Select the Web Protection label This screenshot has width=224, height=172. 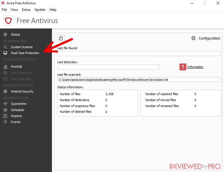21,73
